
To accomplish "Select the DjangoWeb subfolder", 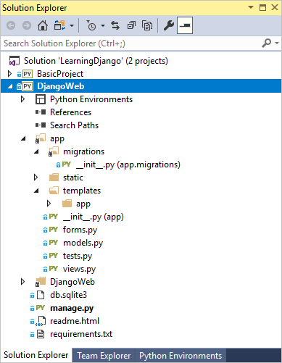I will 72,282.
